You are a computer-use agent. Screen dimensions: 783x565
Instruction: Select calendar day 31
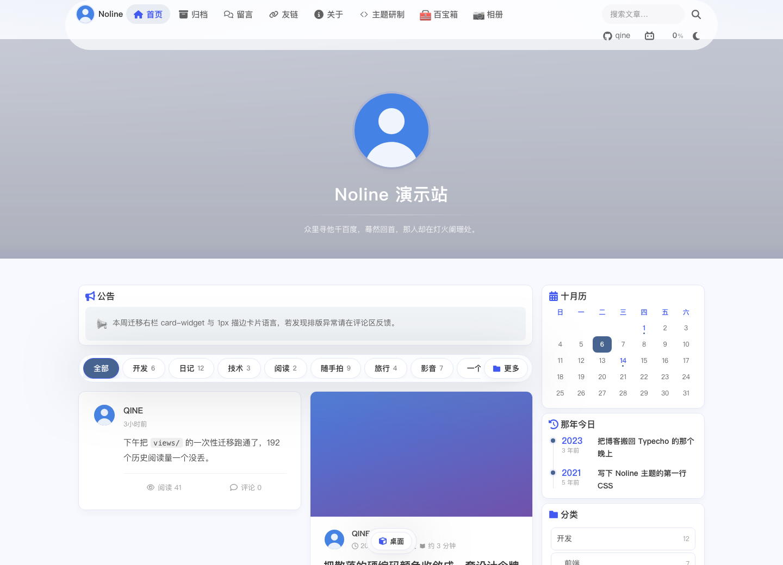(x=686, y=393)
